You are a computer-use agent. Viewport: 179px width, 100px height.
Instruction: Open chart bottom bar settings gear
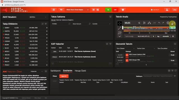(173, 36)
